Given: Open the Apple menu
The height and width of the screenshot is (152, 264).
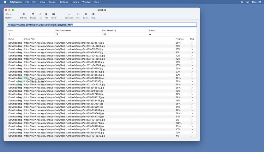Looking at the screenshot, I should point(5,2).
